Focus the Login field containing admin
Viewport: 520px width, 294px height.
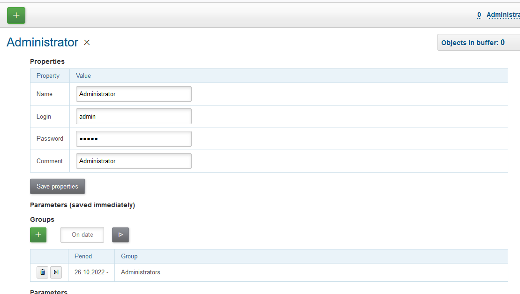(134, 116)
